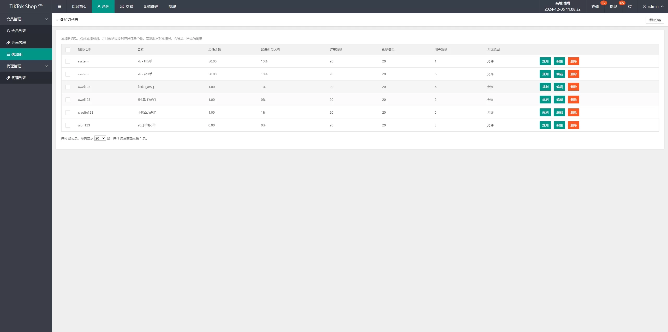Open the per-page count dropdown showing 20
This screenshot has height=332, width=668.
(100, 138)
